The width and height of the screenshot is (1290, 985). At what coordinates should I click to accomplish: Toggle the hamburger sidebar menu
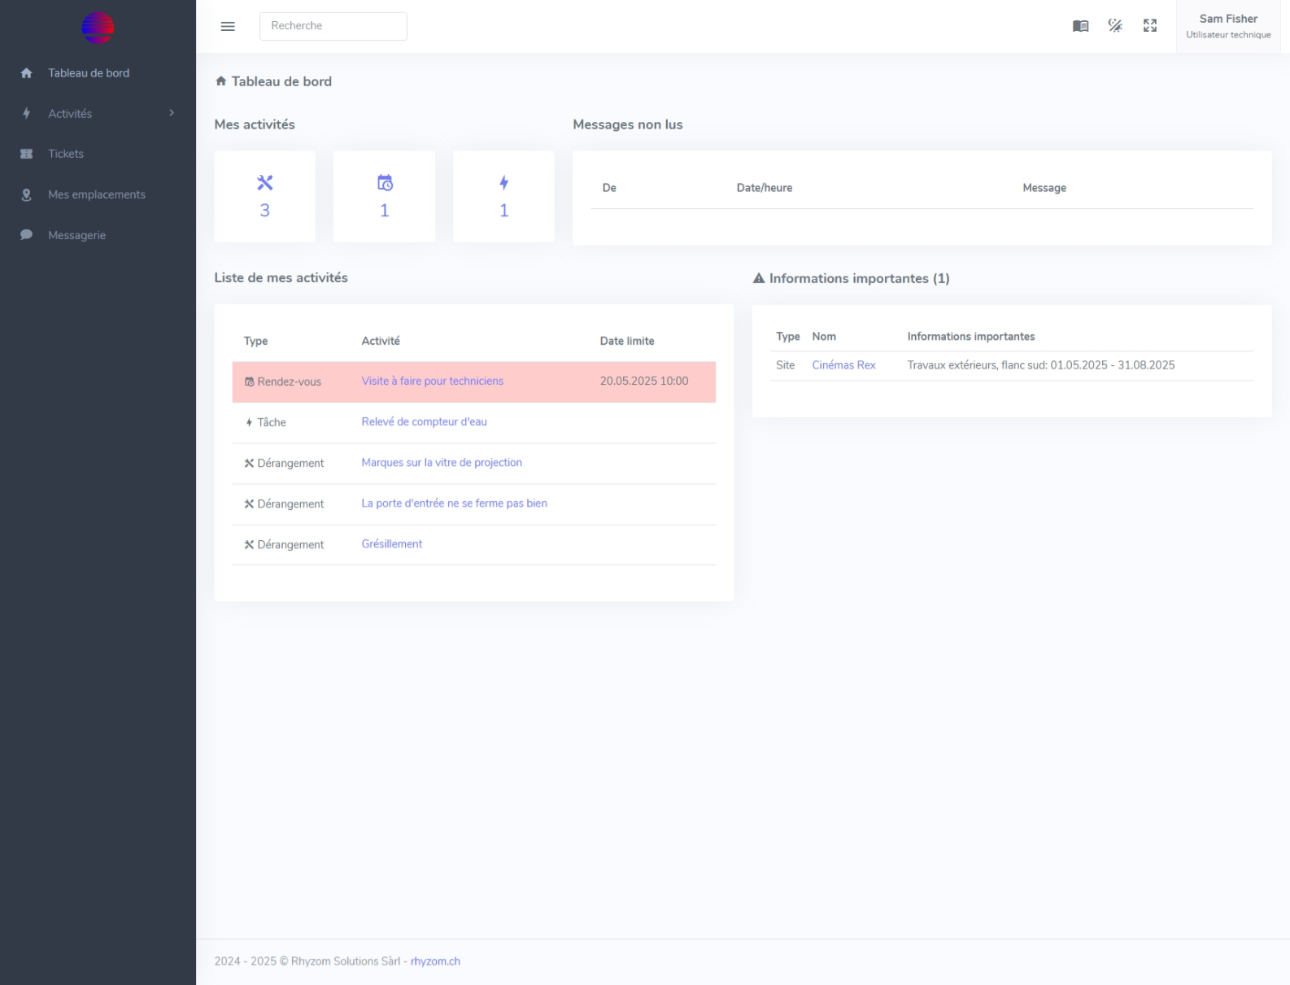pos(228,26)
